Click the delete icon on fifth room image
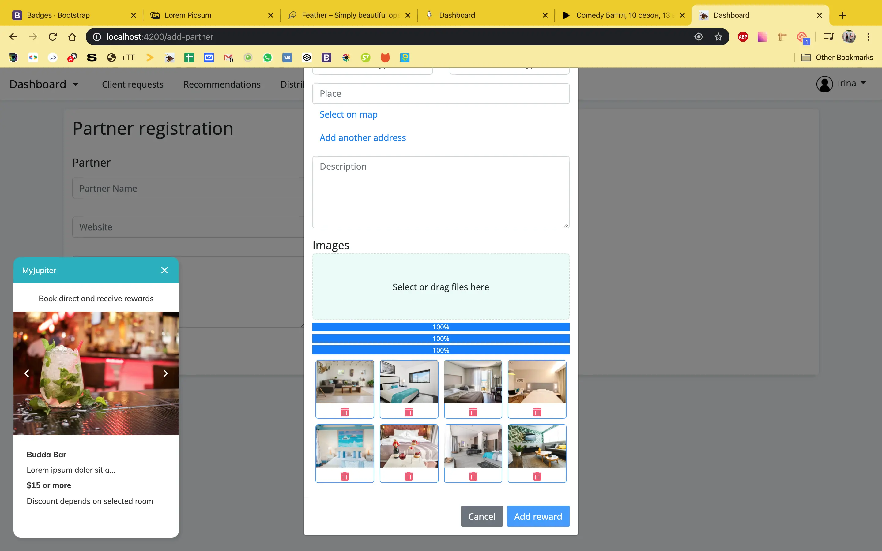The width and height of the screenshot is (882, 551). 344,476
